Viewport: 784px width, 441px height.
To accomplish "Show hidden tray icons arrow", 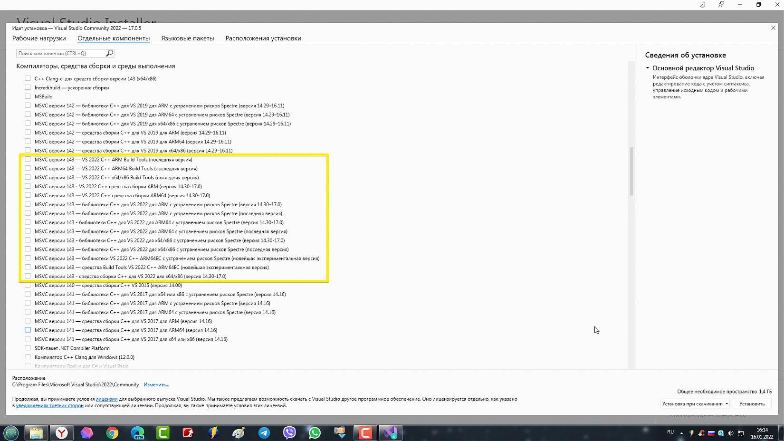I will 681,433.
